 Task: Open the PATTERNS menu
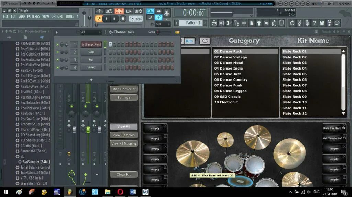tap(33, 16)
